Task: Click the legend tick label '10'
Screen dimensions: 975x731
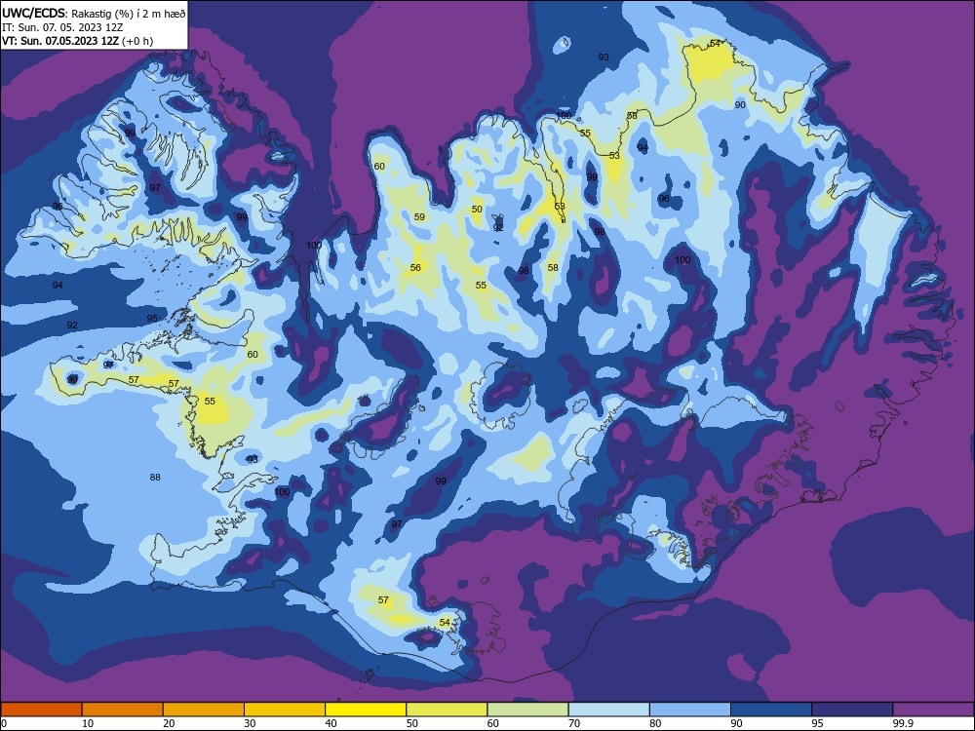Action: (x=88, y=723)
